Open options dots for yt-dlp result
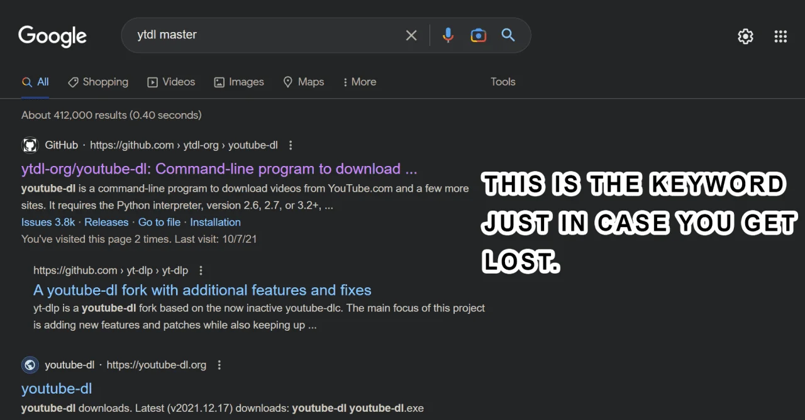 [x=201, y=270]
